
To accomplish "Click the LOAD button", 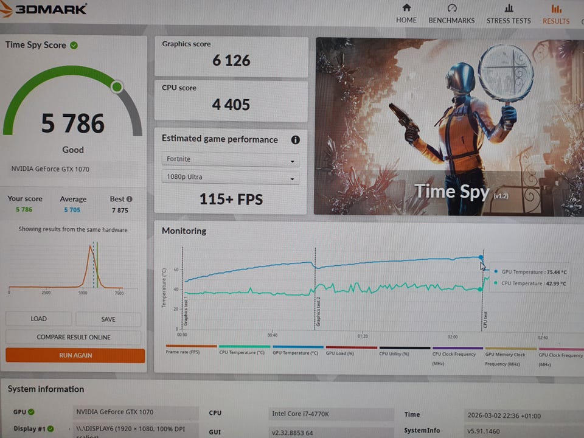I will pyautogui.click(x=39, y=319).
